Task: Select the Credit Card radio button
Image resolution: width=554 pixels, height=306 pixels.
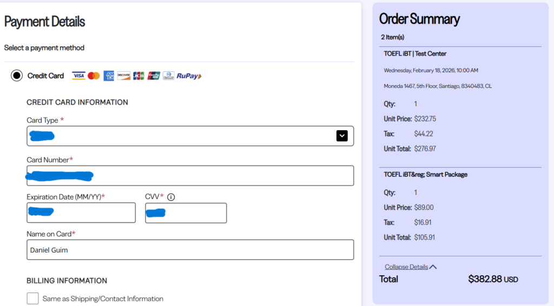Action: tap(17, 76)
